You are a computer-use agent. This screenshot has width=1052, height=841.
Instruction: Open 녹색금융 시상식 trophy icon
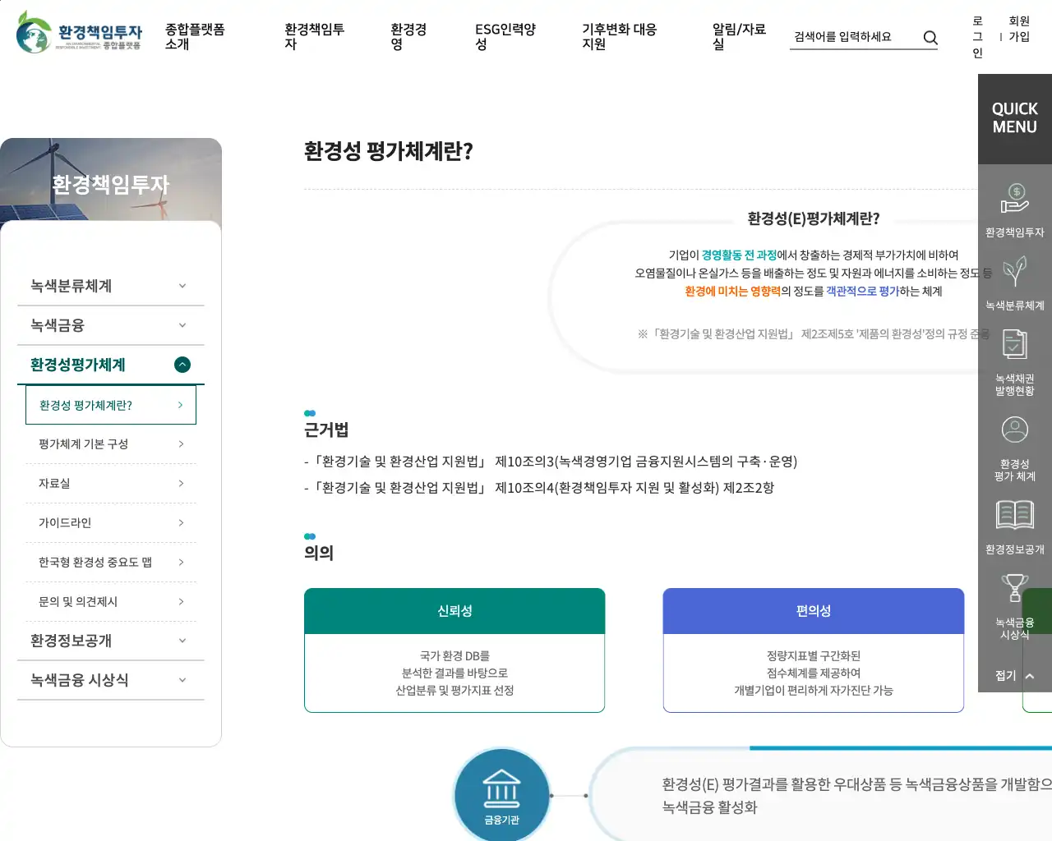1014,590
